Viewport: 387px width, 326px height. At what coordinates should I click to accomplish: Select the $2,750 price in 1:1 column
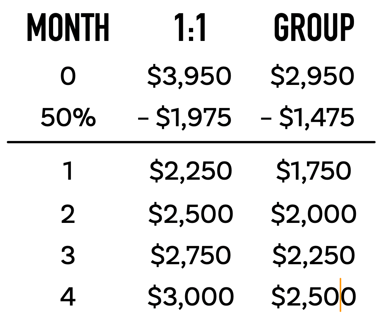[190, 255]
